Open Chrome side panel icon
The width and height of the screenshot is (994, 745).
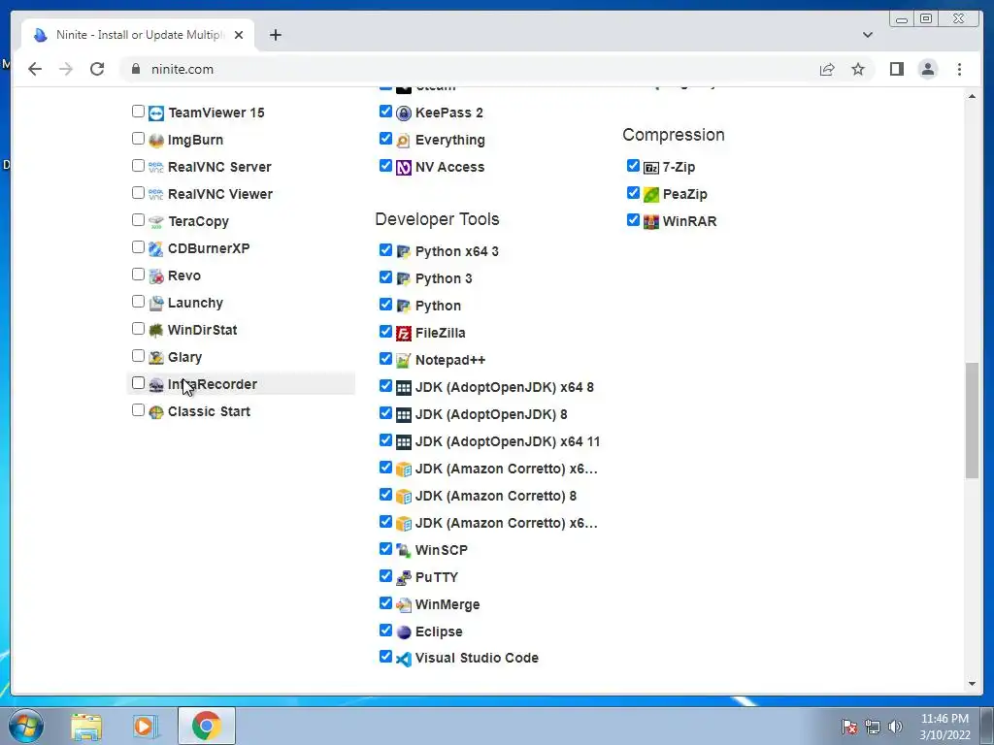[x=896, y=69]
